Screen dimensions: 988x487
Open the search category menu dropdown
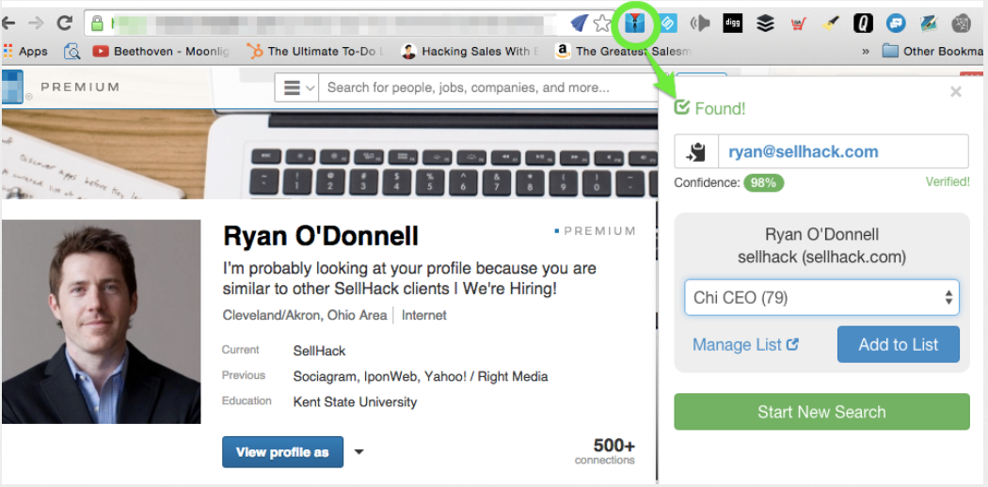(296, 87)
